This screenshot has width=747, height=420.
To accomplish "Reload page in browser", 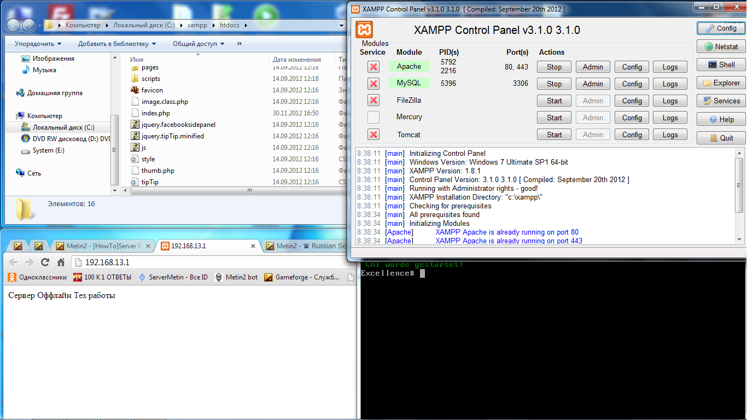I will pyautogui.click(x=45, y=262).
